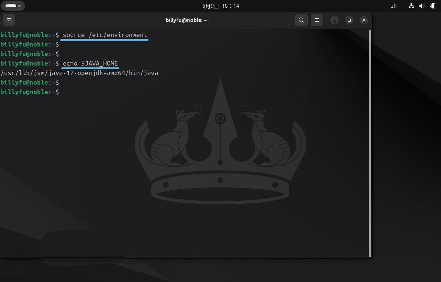Click the java-17-openjdk-amd64 output path line
The image size is (441, 282).
pos(79,73)
